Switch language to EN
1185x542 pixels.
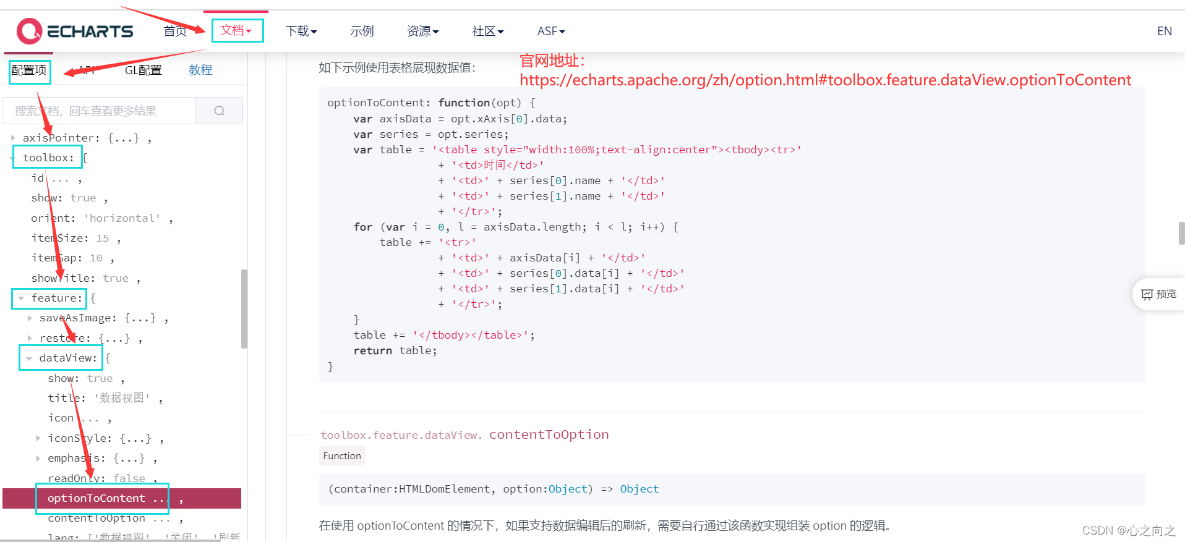point(1165,31)
